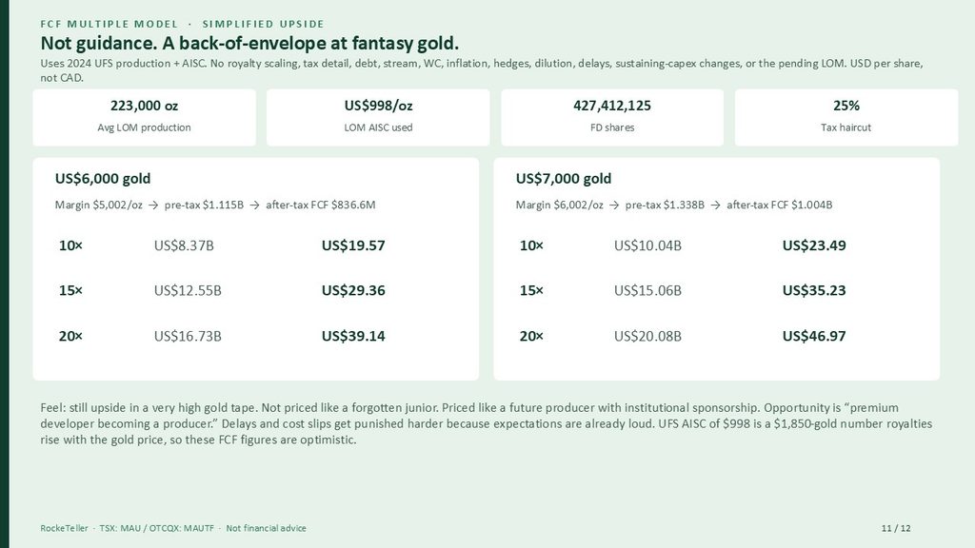
Task: Click the US$7,000 gold heading
Action: pyautogui.click(x=564, y=178)
